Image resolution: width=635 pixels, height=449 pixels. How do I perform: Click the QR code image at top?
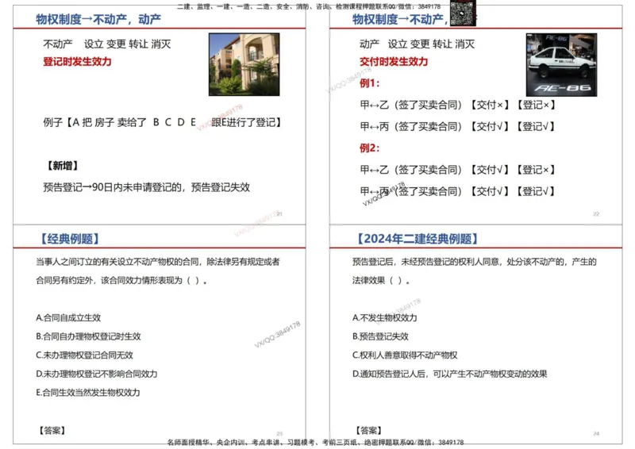463,13
